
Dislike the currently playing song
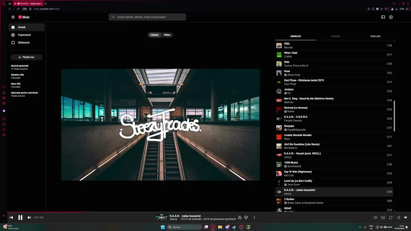246,218
